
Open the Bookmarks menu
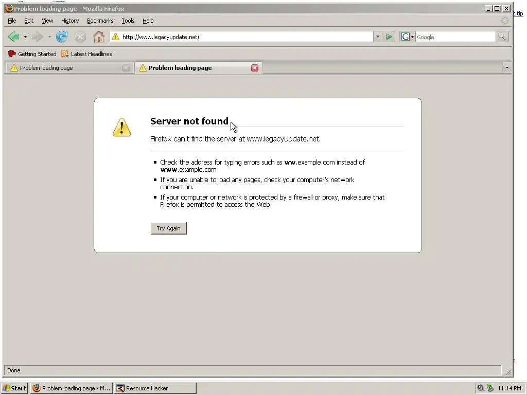click(x=100, y=21)
